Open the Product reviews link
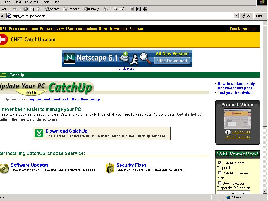 tap(53, 29)
